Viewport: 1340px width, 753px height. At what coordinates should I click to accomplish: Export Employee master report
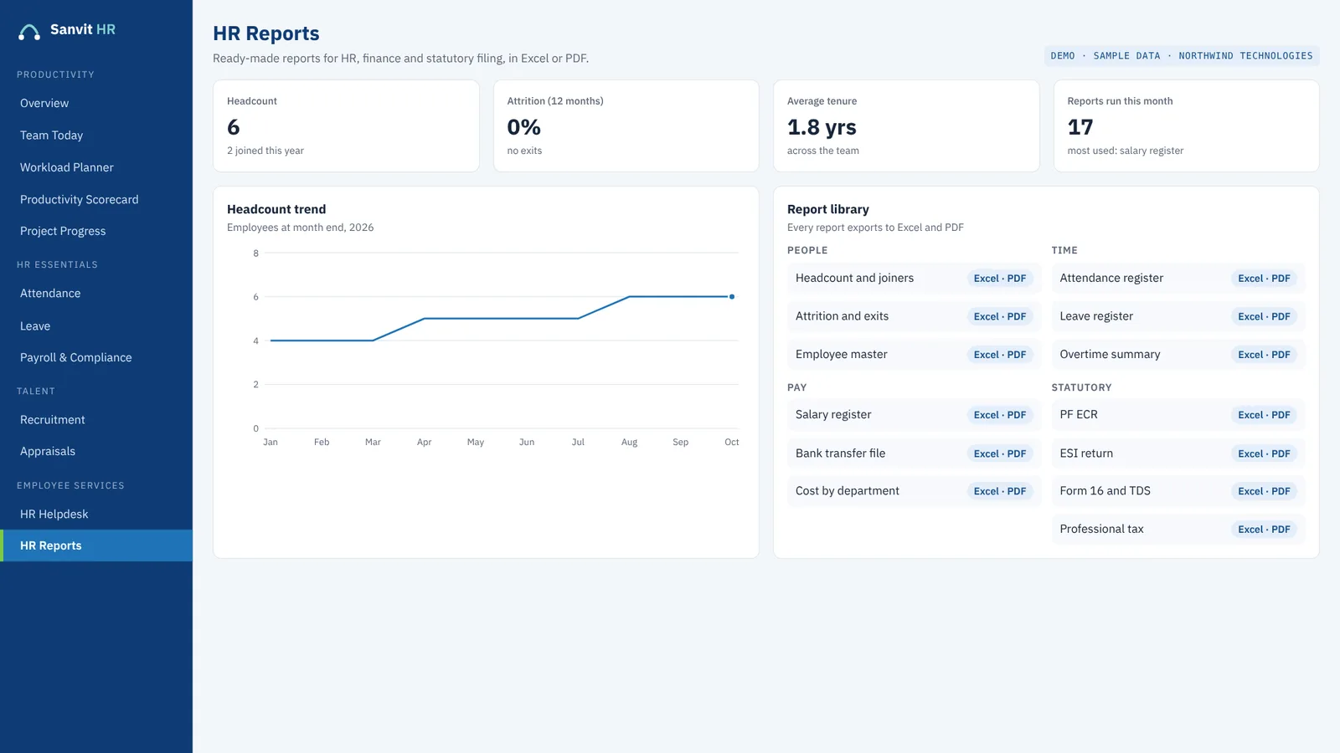click(1000, 355)
